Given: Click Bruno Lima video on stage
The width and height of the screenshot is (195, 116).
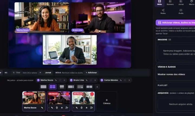Looking at the screenshot, I should (x=98, y=17).
